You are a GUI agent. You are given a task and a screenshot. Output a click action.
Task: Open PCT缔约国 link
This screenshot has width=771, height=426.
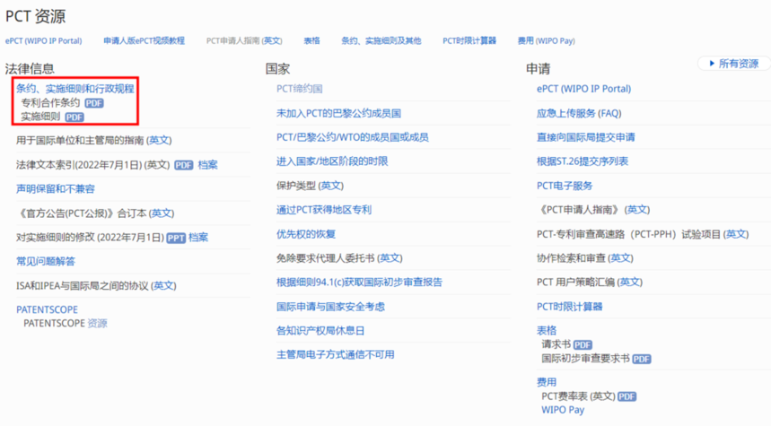[x=300, y=89]
